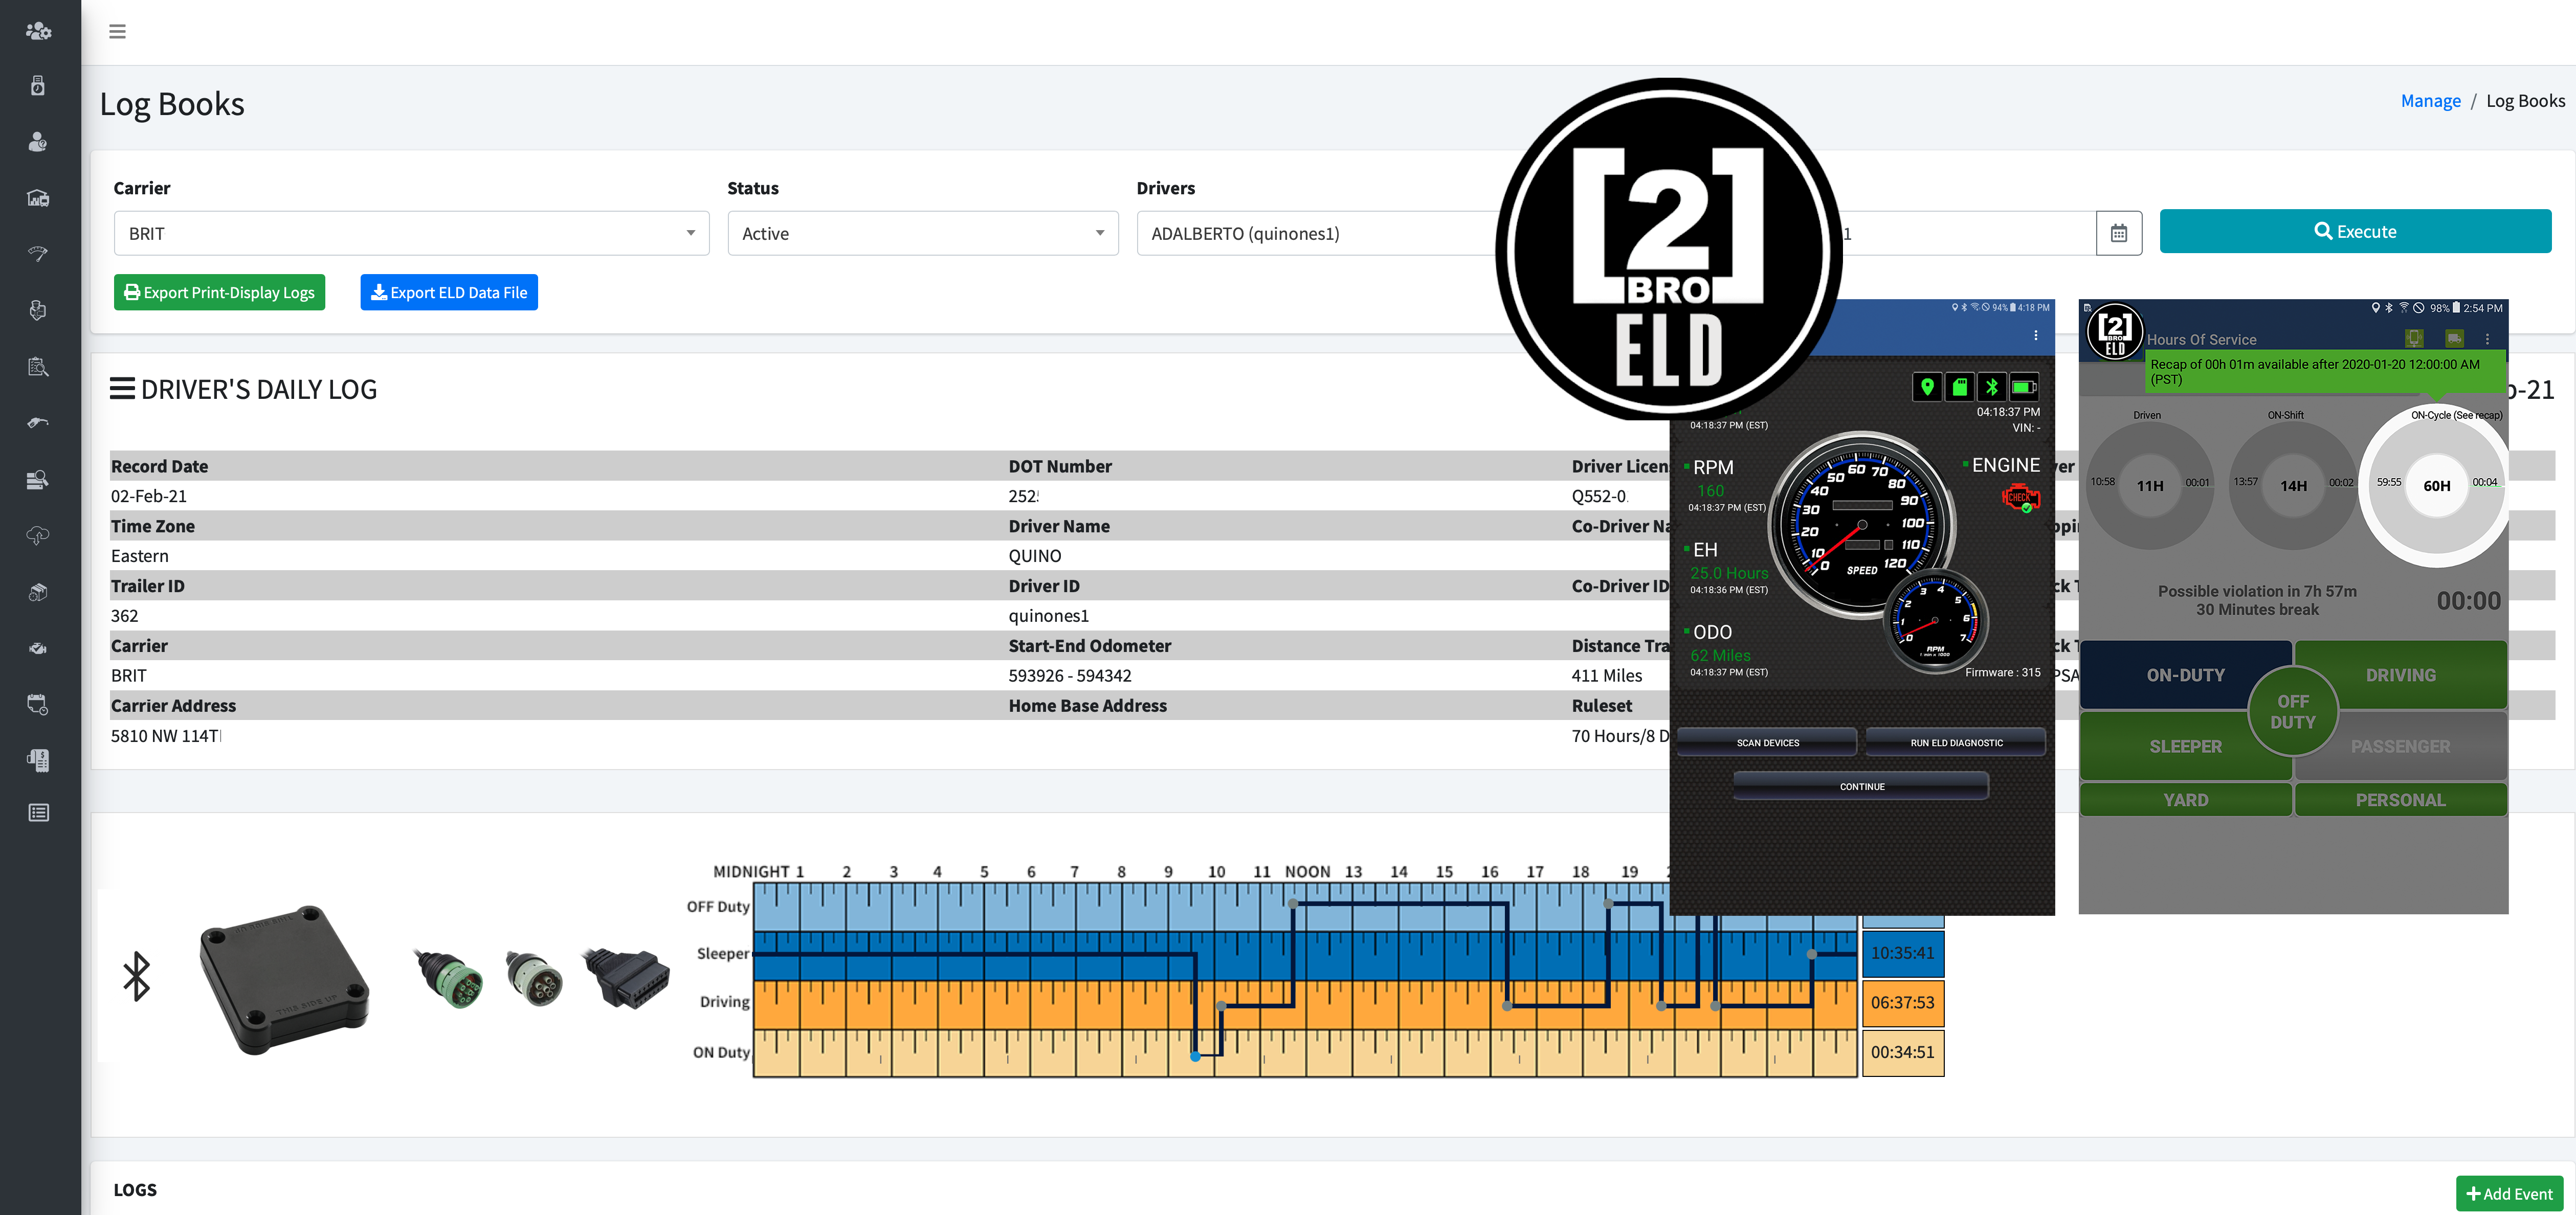Click the warehouse truck sidebar icon
Image resolution: width=2576 pixels, height=1215 pixels.
[38, 197]
